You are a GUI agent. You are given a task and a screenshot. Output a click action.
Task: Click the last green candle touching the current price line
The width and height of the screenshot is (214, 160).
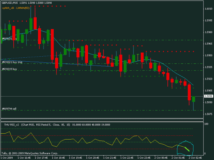click(x=193, y=99)
